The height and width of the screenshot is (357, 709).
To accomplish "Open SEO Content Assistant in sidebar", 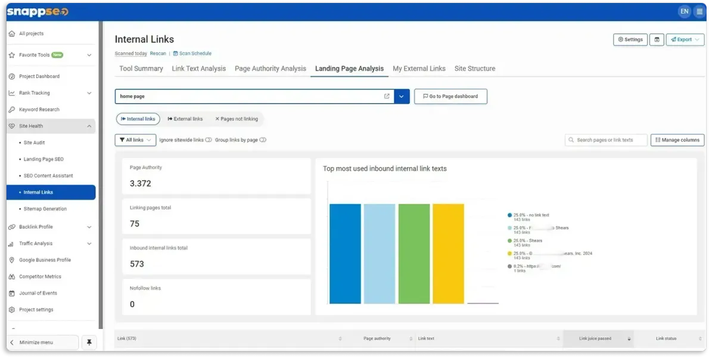I will pos(48,176).
